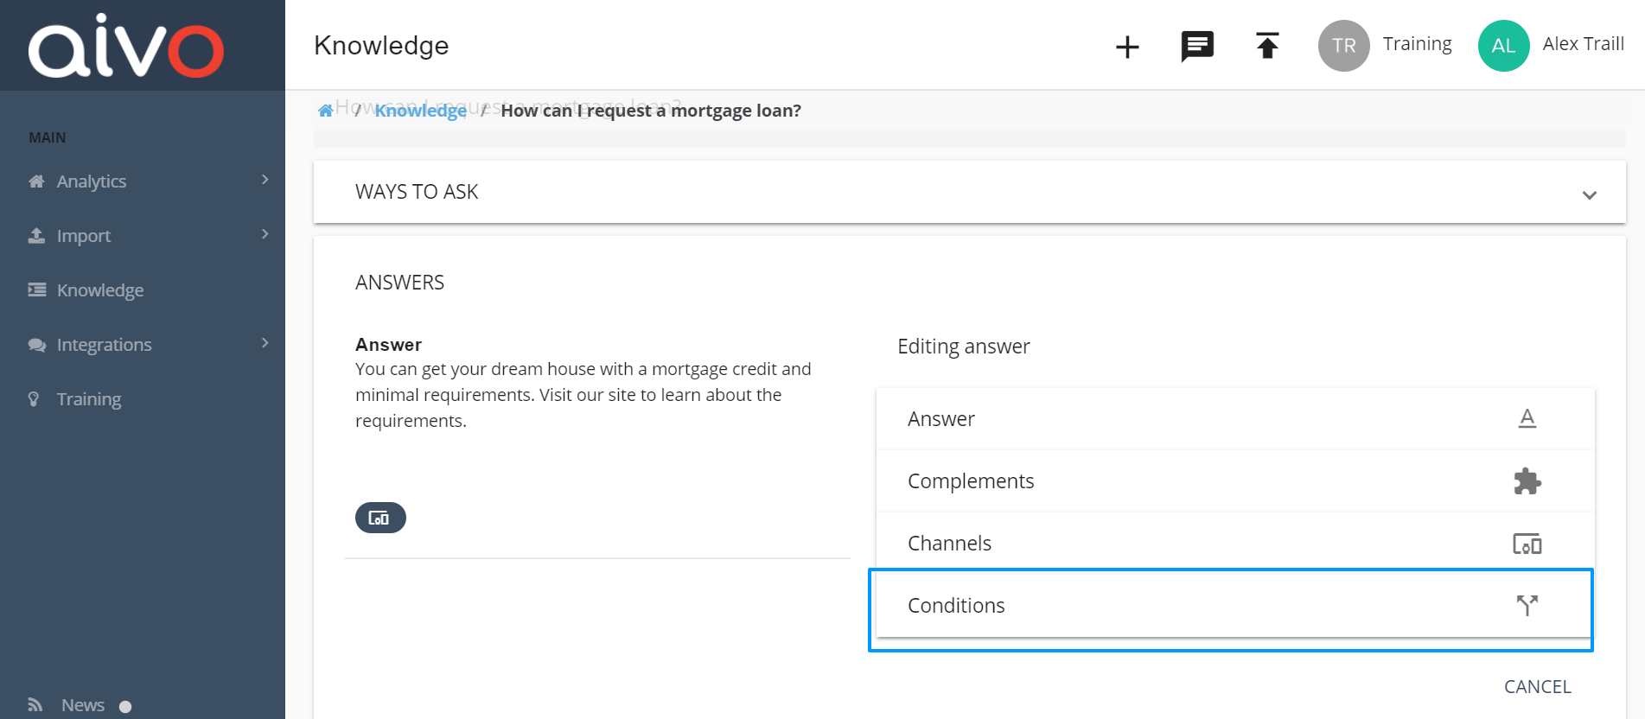The width and height of the screenshot is (1645, 719).
Task: Click the aivo logo
Action: [126, 46]
